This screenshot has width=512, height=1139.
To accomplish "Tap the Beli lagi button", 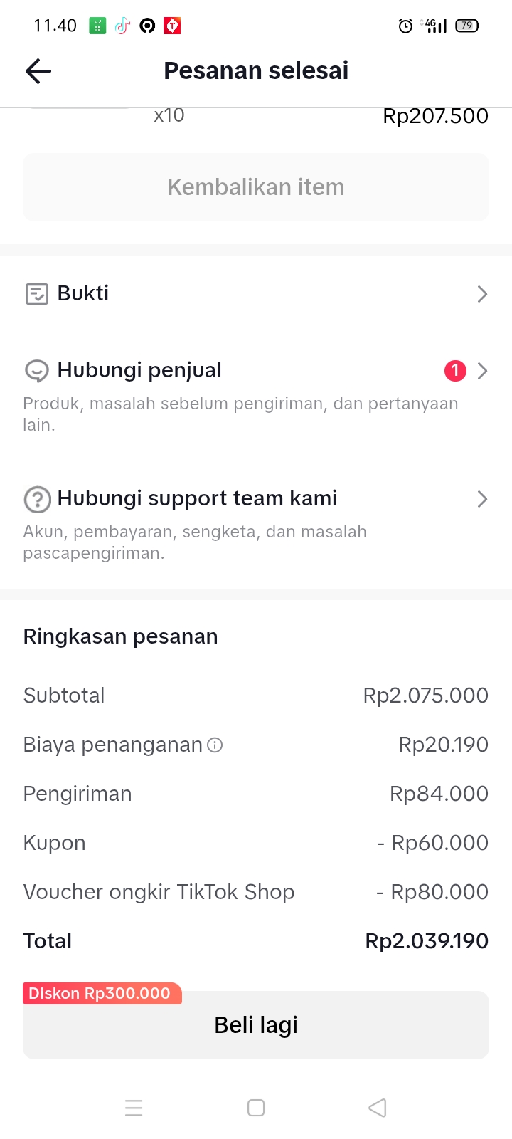I will 256,1025.
